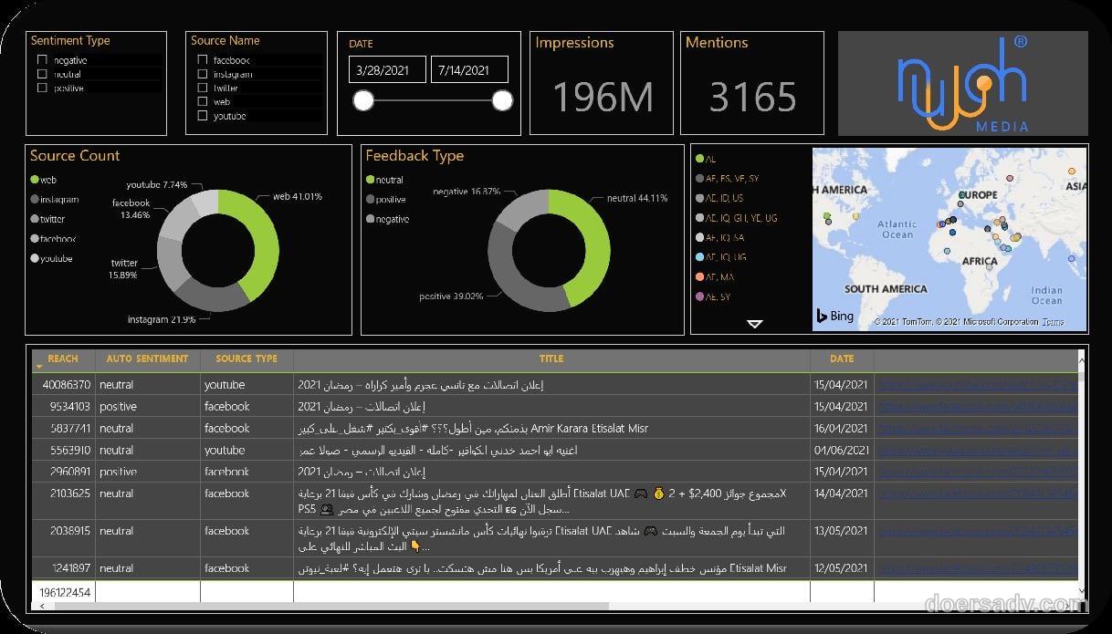The width and height of the screenshot is (1112, 634).
Task: Click the light blue AE, IQ, UG legend dot
Action: [x=699, y=258]
